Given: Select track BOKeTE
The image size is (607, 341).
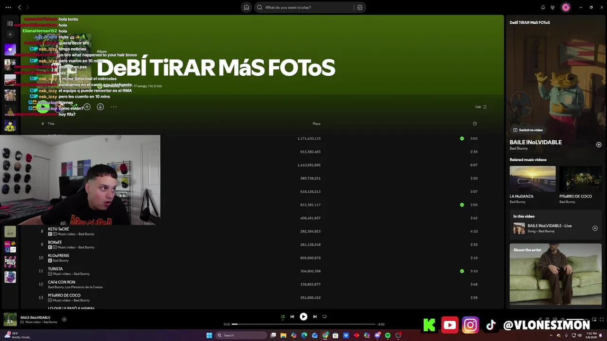Looking at the screenshot, I should tap(55, 242).
